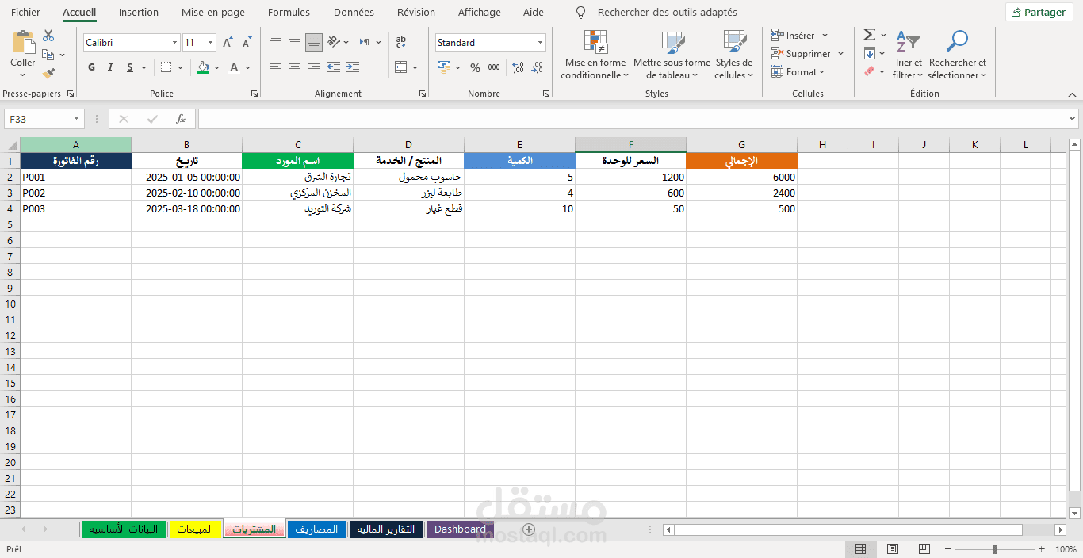Expand Mettre sous forme de tableau menu

pyautogui.click(x=672, y=55)
